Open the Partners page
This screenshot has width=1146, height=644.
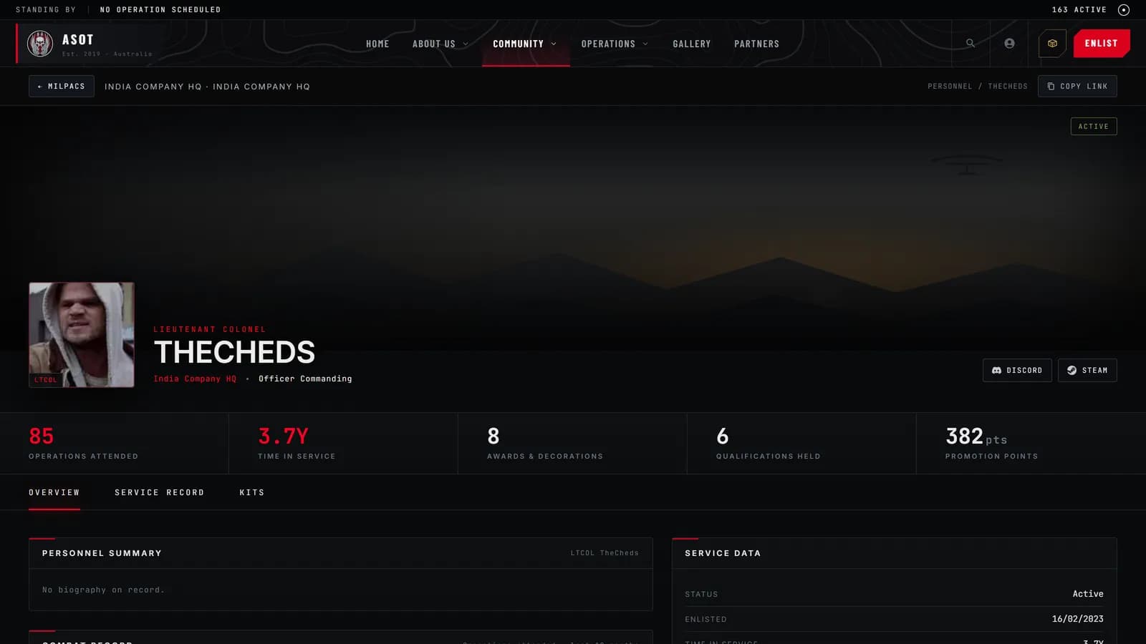(756, 44)
